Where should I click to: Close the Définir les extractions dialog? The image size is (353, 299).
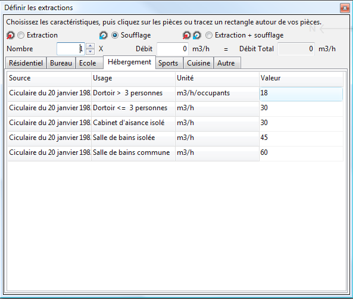(x=345, y=8)
